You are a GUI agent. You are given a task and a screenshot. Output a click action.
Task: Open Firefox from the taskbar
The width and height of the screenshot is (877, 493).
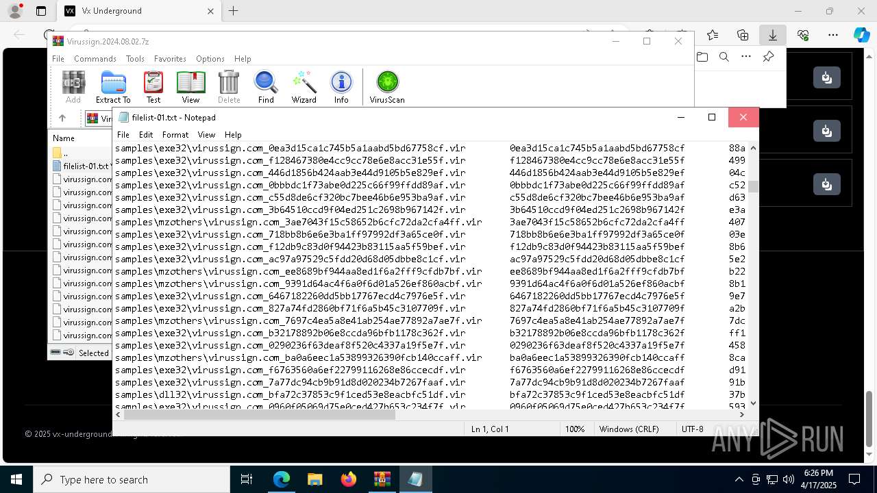(348, 479)
